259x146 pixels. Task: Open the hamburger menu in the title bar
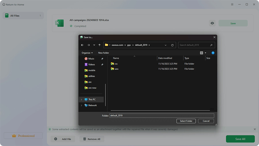click(x=232, y=5)
